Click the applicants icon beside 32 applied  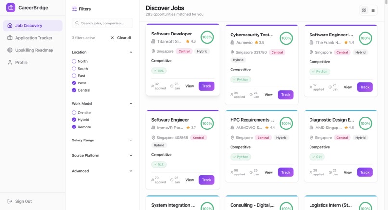[153, 86]
